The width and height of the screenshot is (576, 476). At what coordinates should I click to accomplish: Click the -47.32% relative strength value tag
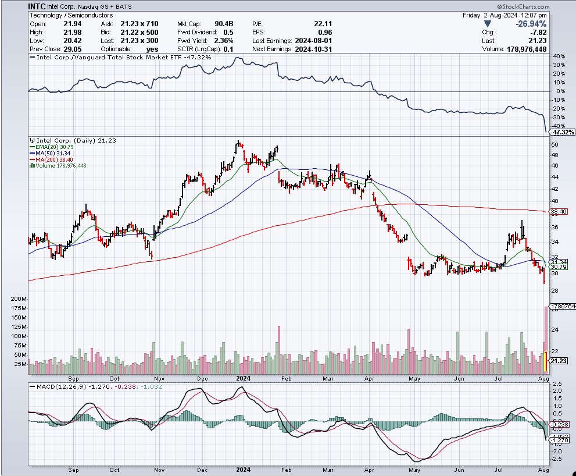[x=563, y=132]
